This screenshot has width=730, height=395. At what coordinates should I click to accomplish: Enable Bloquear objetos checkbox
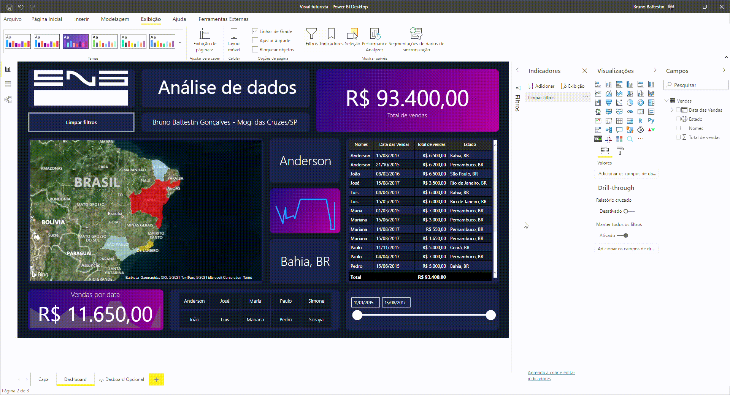[x=255, y=49]
